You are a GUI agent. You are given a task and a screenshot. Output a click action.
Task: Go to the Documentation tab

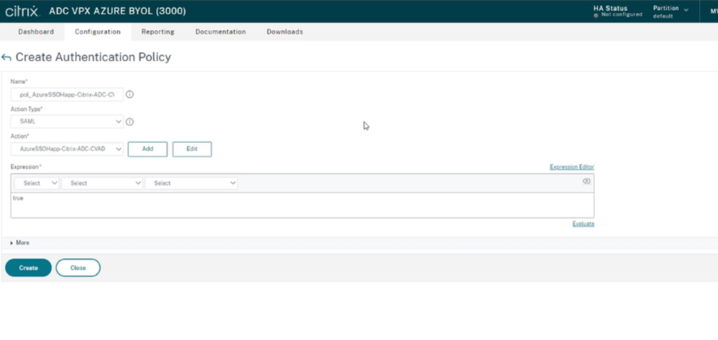click(x=220, y=32)
